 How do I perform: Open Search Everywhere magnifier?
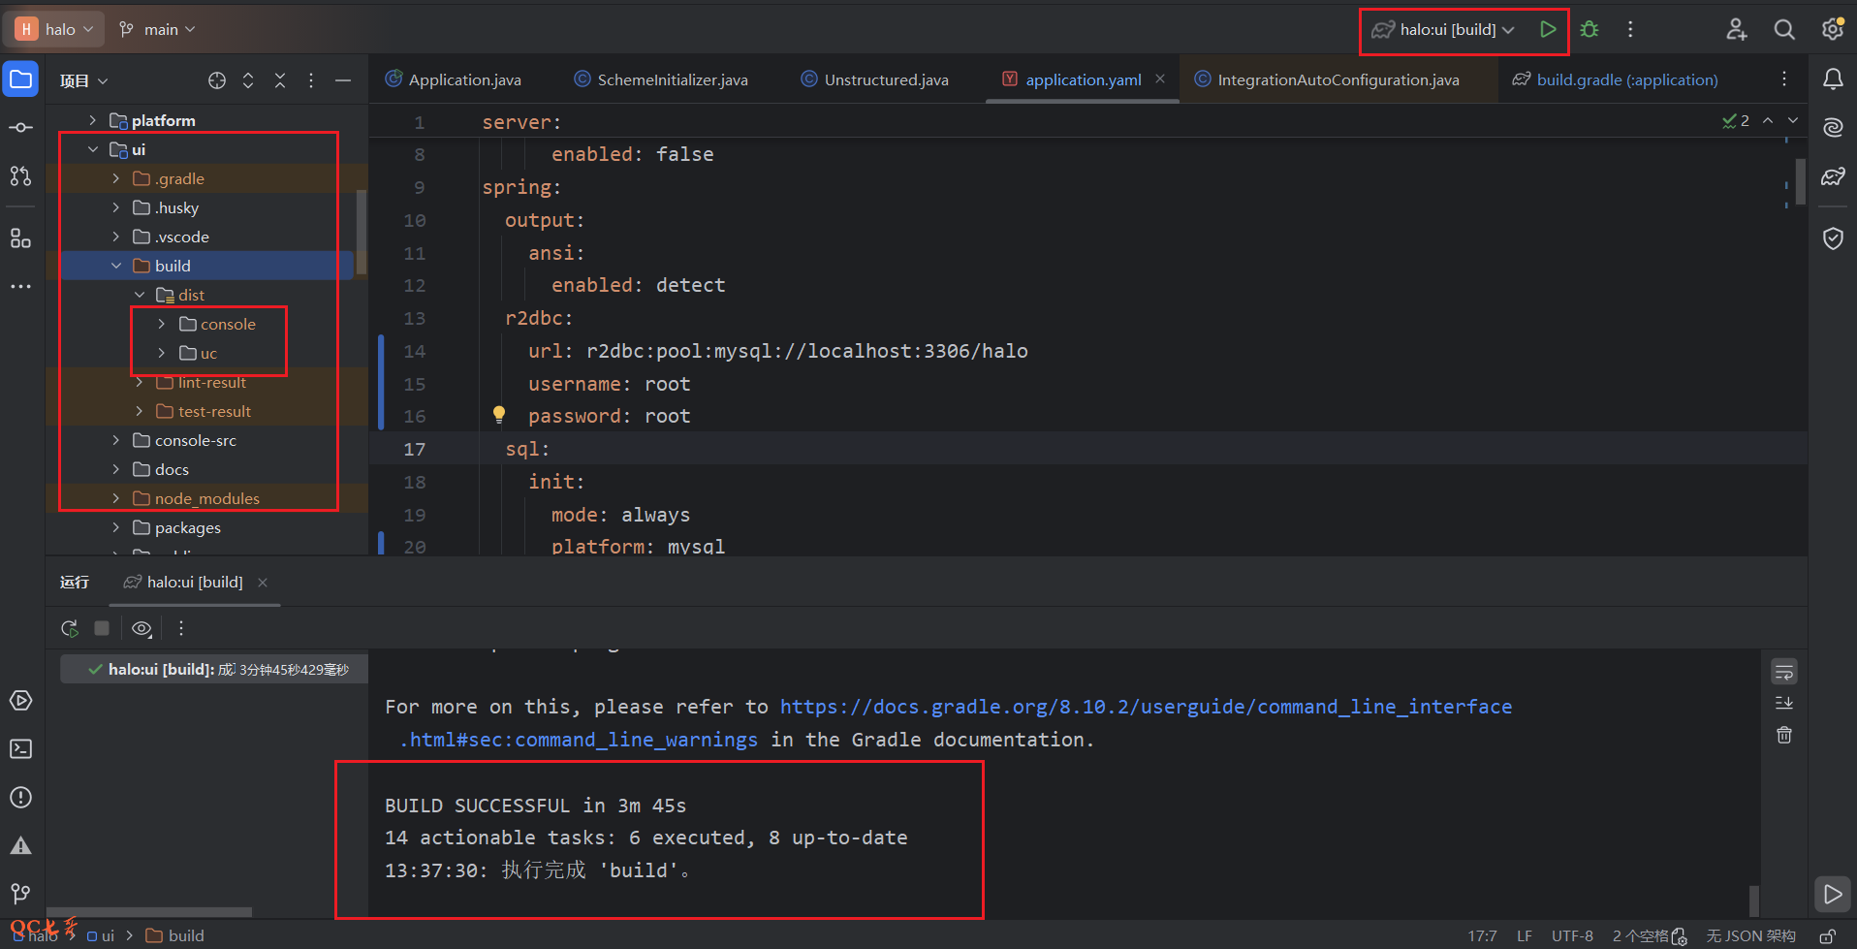(1783, 29)
